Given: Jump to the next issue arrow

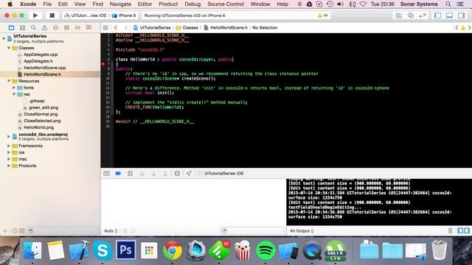Looking at the screenshot, I should [469, 28].
